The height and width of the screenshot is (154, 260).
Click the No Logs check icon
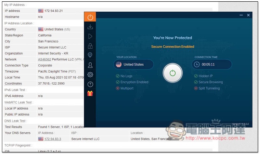pos(118,76)
